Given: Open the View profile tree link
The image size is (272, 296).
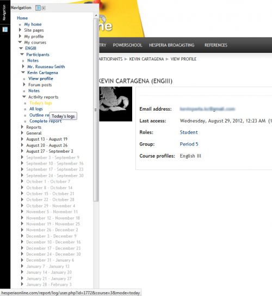Looking at the screenshot, I should (41, 78).
